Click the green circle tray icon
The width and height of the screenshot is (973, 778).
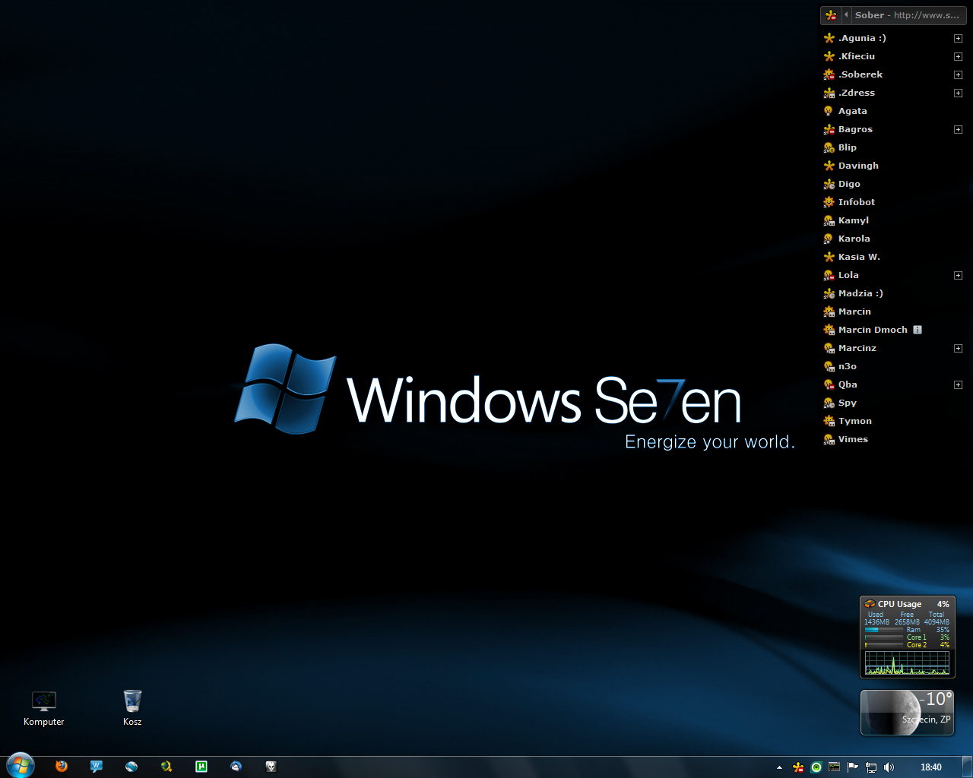click(816, 767)
